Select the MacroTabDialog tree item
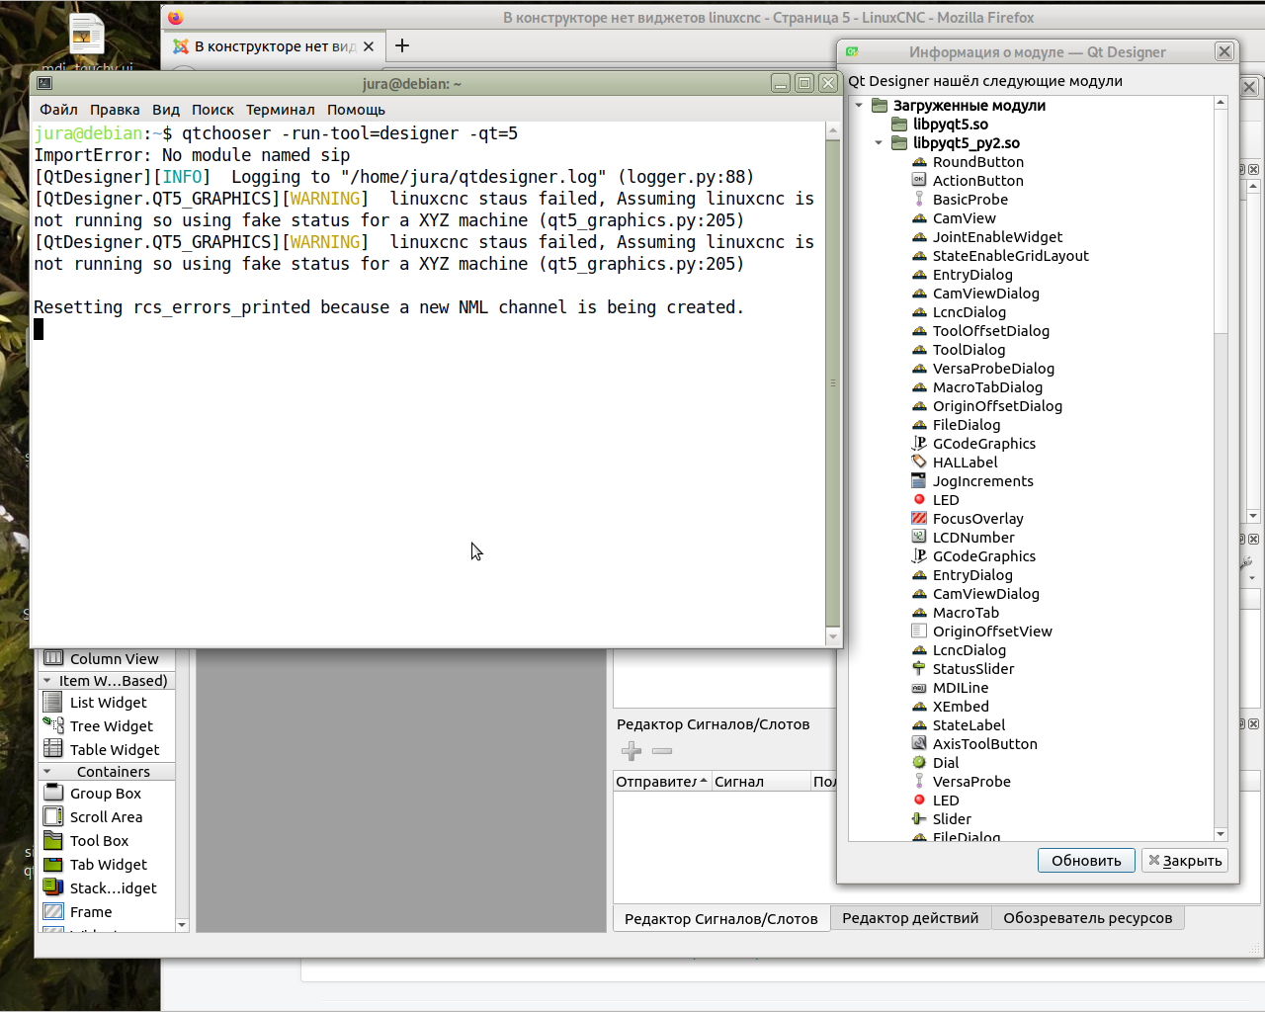The height and width of the screenshot is (1012, 1265). click(x=987, y=387)
